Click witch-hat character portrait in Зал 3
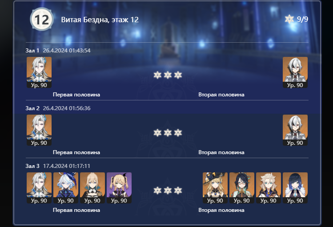The image size is (333, 227). pos(215,188)
